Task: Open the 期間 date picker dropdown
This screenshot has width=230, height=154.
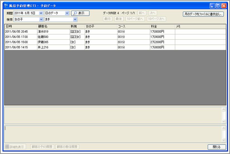Action: (41, 13)
